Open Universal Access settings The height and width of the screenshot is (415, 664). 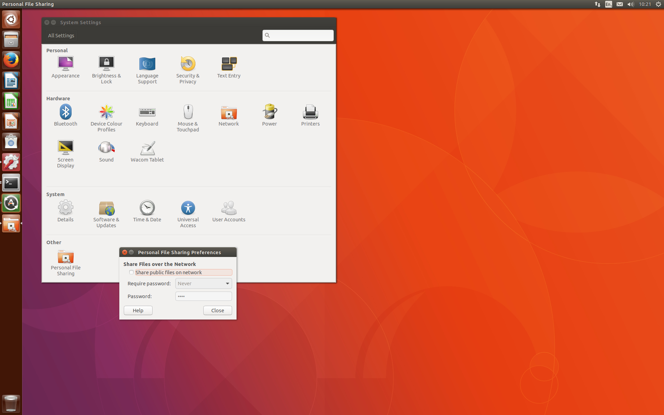point(188,208)
